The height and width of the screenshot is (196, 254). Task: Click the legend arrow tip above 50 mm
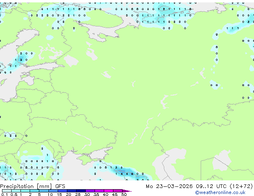click(127, 191)
